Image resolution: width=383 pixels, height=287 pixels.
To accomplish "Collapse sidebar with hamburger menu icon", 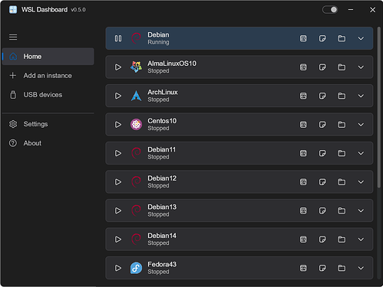I will click(x=13, y=38).
